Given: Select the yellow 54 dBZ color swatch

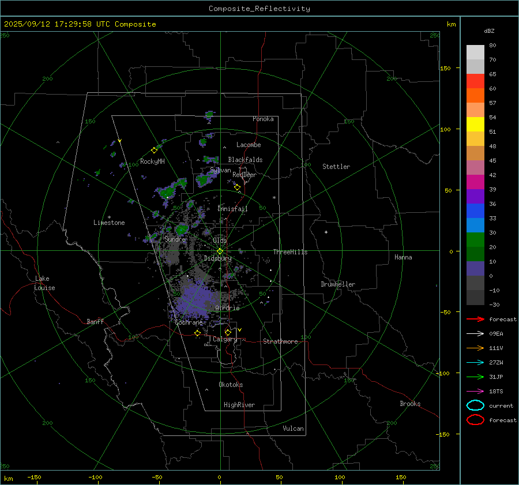Looking at the screenshot, I should (475, 124).
